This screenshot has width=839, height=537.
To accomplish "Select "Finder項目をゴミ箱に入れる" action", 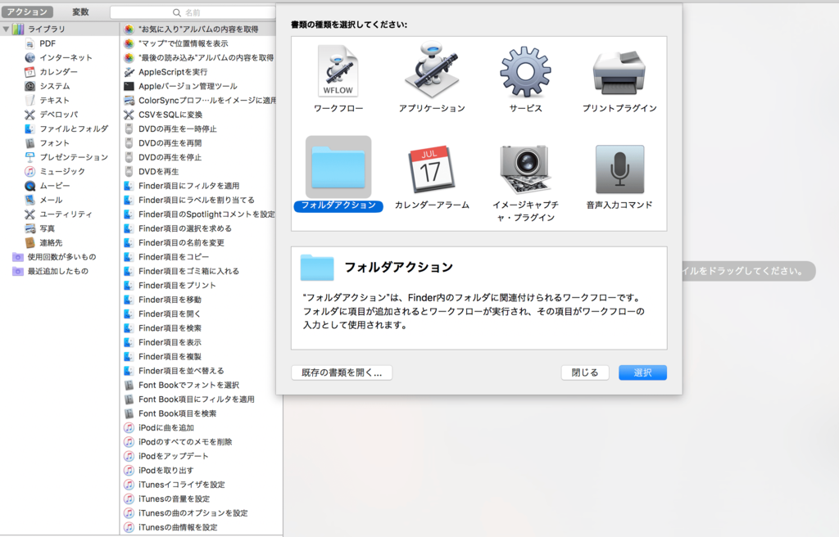I will point(188,271).
